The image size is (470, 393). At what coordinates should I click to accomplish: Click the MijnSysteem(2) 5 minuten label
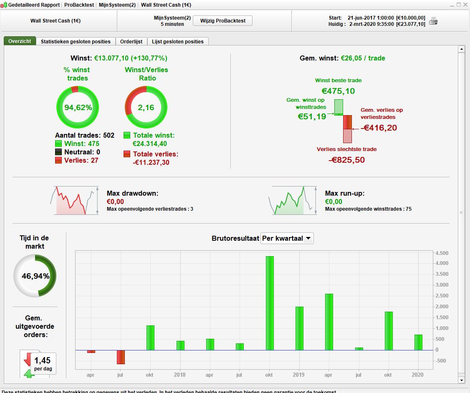click(172, 21)
